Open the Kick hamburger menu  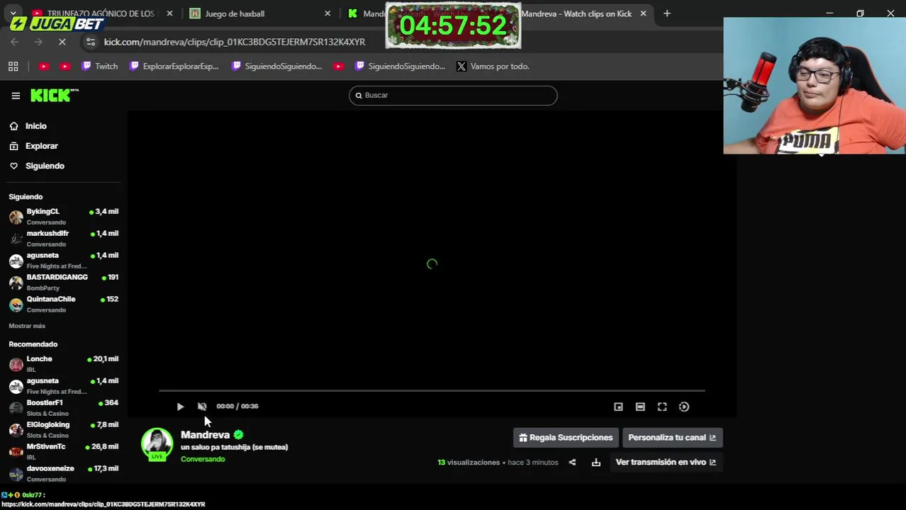pyautogui.click(x=16, y=96)
